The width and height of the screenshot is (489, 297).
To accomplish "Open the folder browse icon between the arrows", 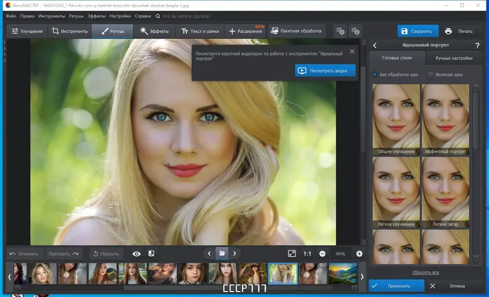I will point(222,253).
